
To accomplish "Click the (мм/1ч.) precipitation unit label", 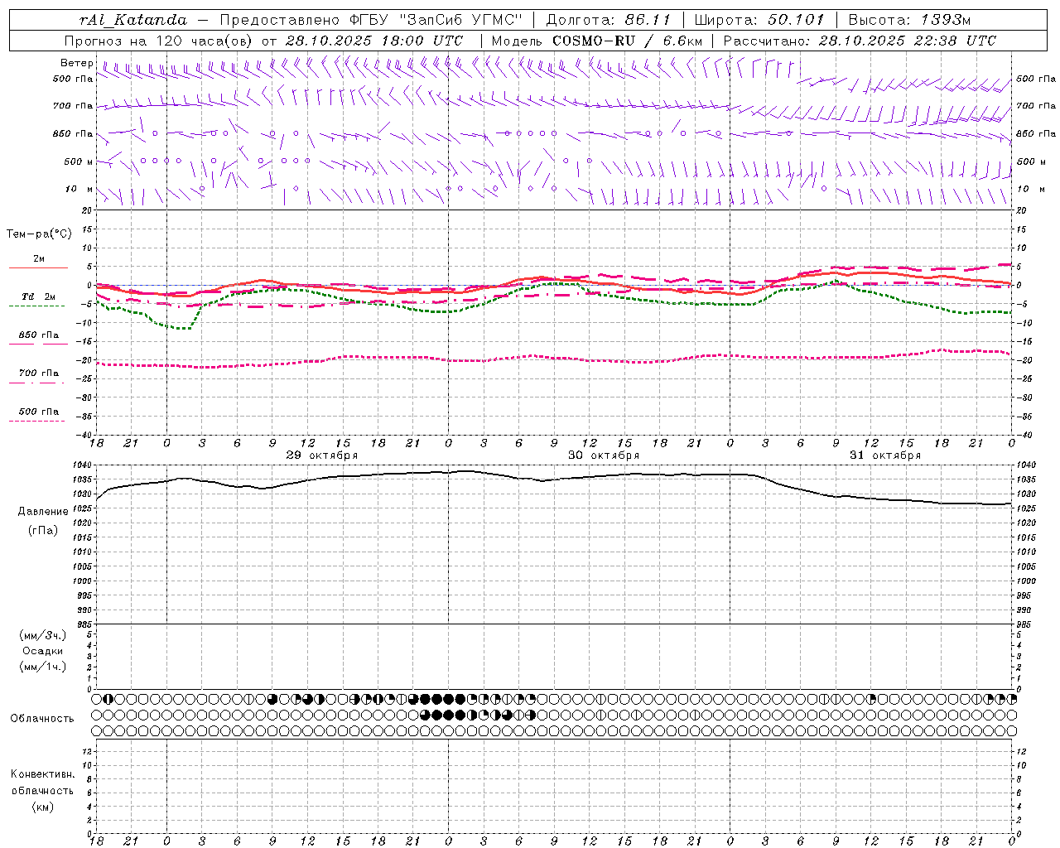I will tap(43, 667).
